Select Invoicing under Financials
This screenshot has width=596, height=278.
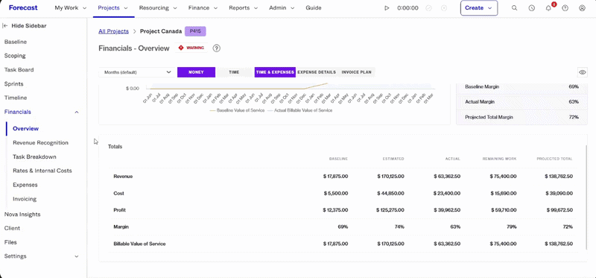pos(25,199)
